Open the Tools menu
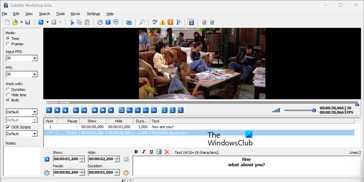This screenshot has width=364, height=182. (x=60, y=14)
